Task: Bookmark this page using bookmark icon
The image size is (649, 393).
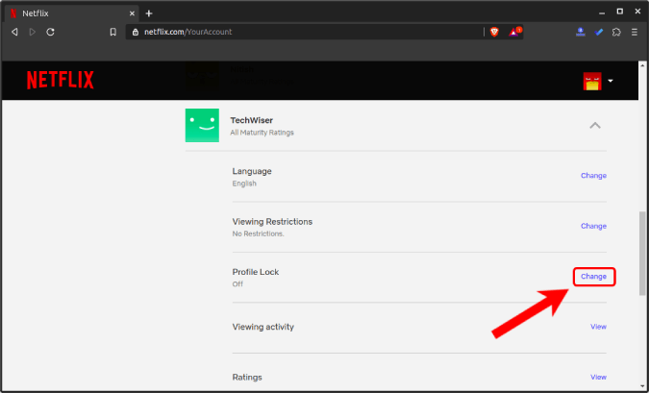Action: click(x=113, y=32)
